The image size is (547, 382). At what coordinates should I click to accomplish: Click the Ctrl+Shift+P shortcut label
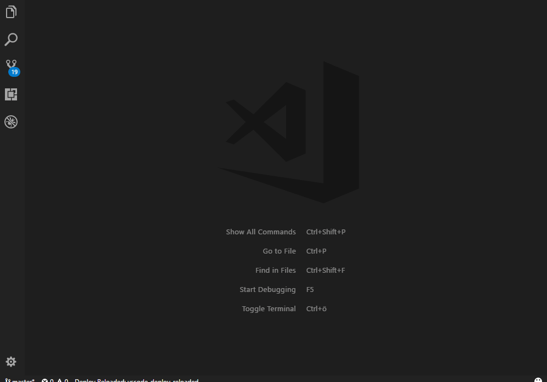(326, 232)
